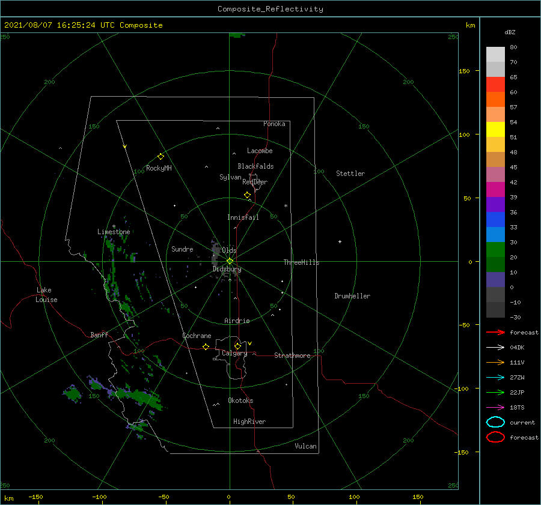Screen dimensions: 541x505
Task: Click the yellow diamond marker below Cochrane
Action: 206,346
